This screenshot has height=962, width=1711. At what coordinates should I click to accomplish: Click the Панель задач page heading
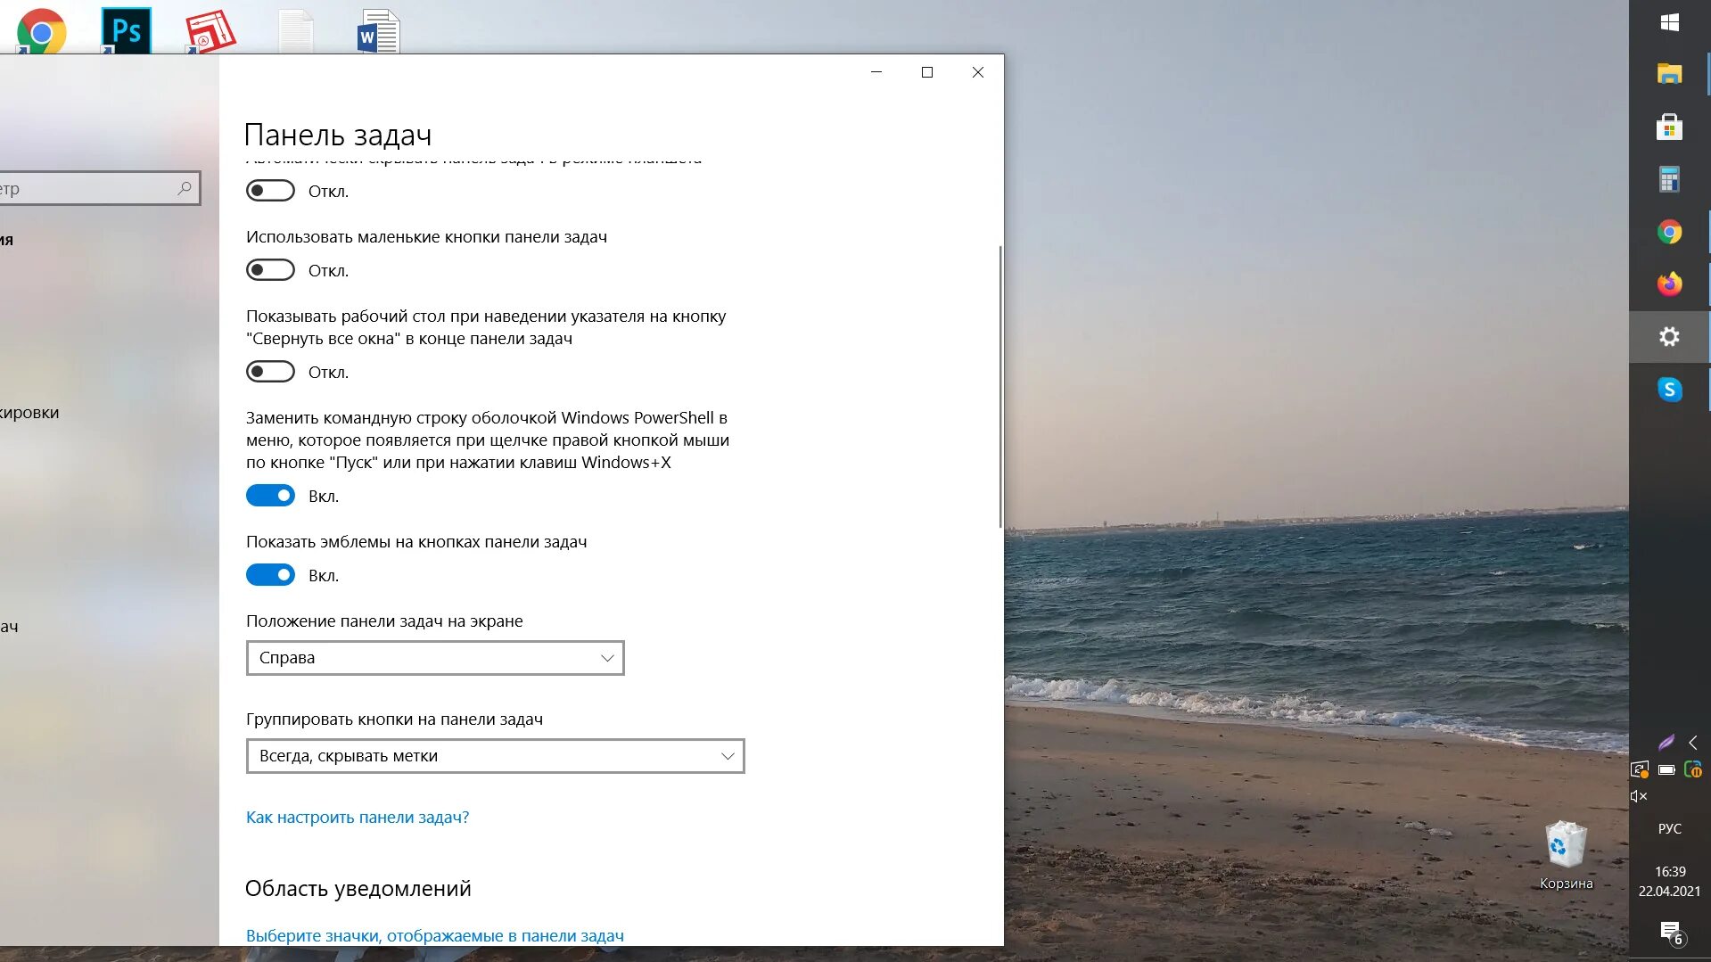[338, 135]
